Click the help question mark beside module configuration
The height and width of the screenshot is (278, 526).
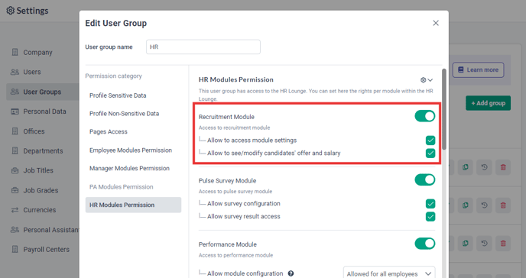tap(291, 273)
